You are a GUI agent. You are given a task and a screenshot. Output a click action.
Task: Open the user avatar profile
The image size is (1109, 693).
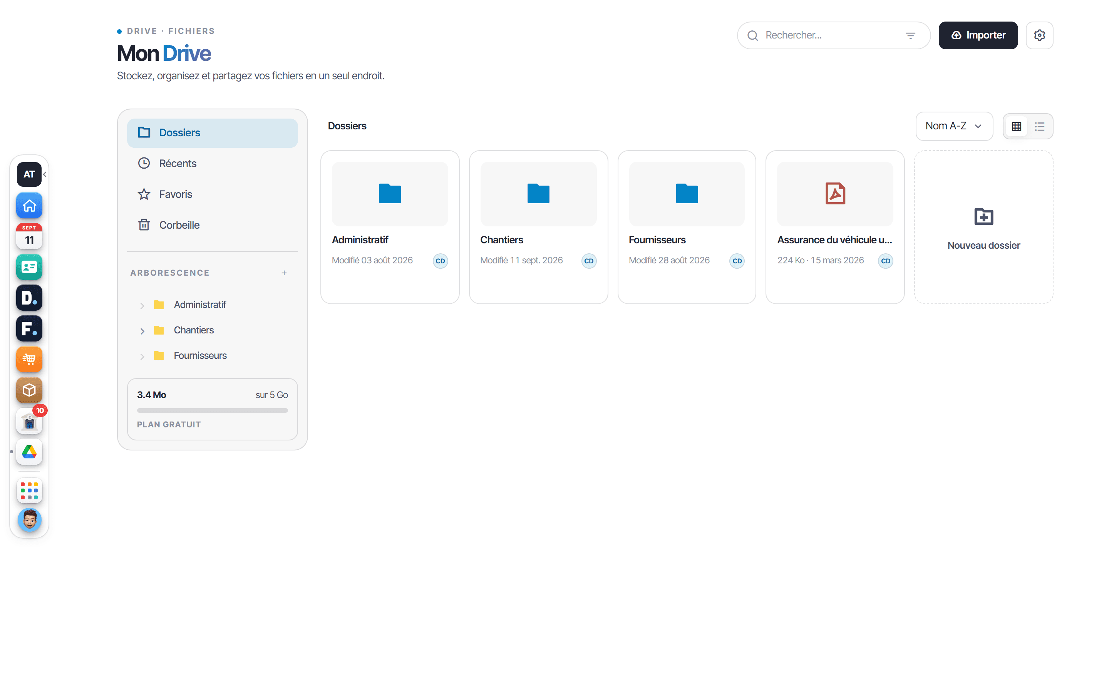tap(29, 520)
